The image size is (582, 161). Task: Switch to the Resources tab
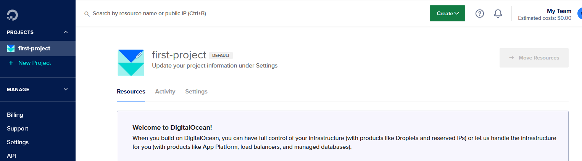[131, 92]
